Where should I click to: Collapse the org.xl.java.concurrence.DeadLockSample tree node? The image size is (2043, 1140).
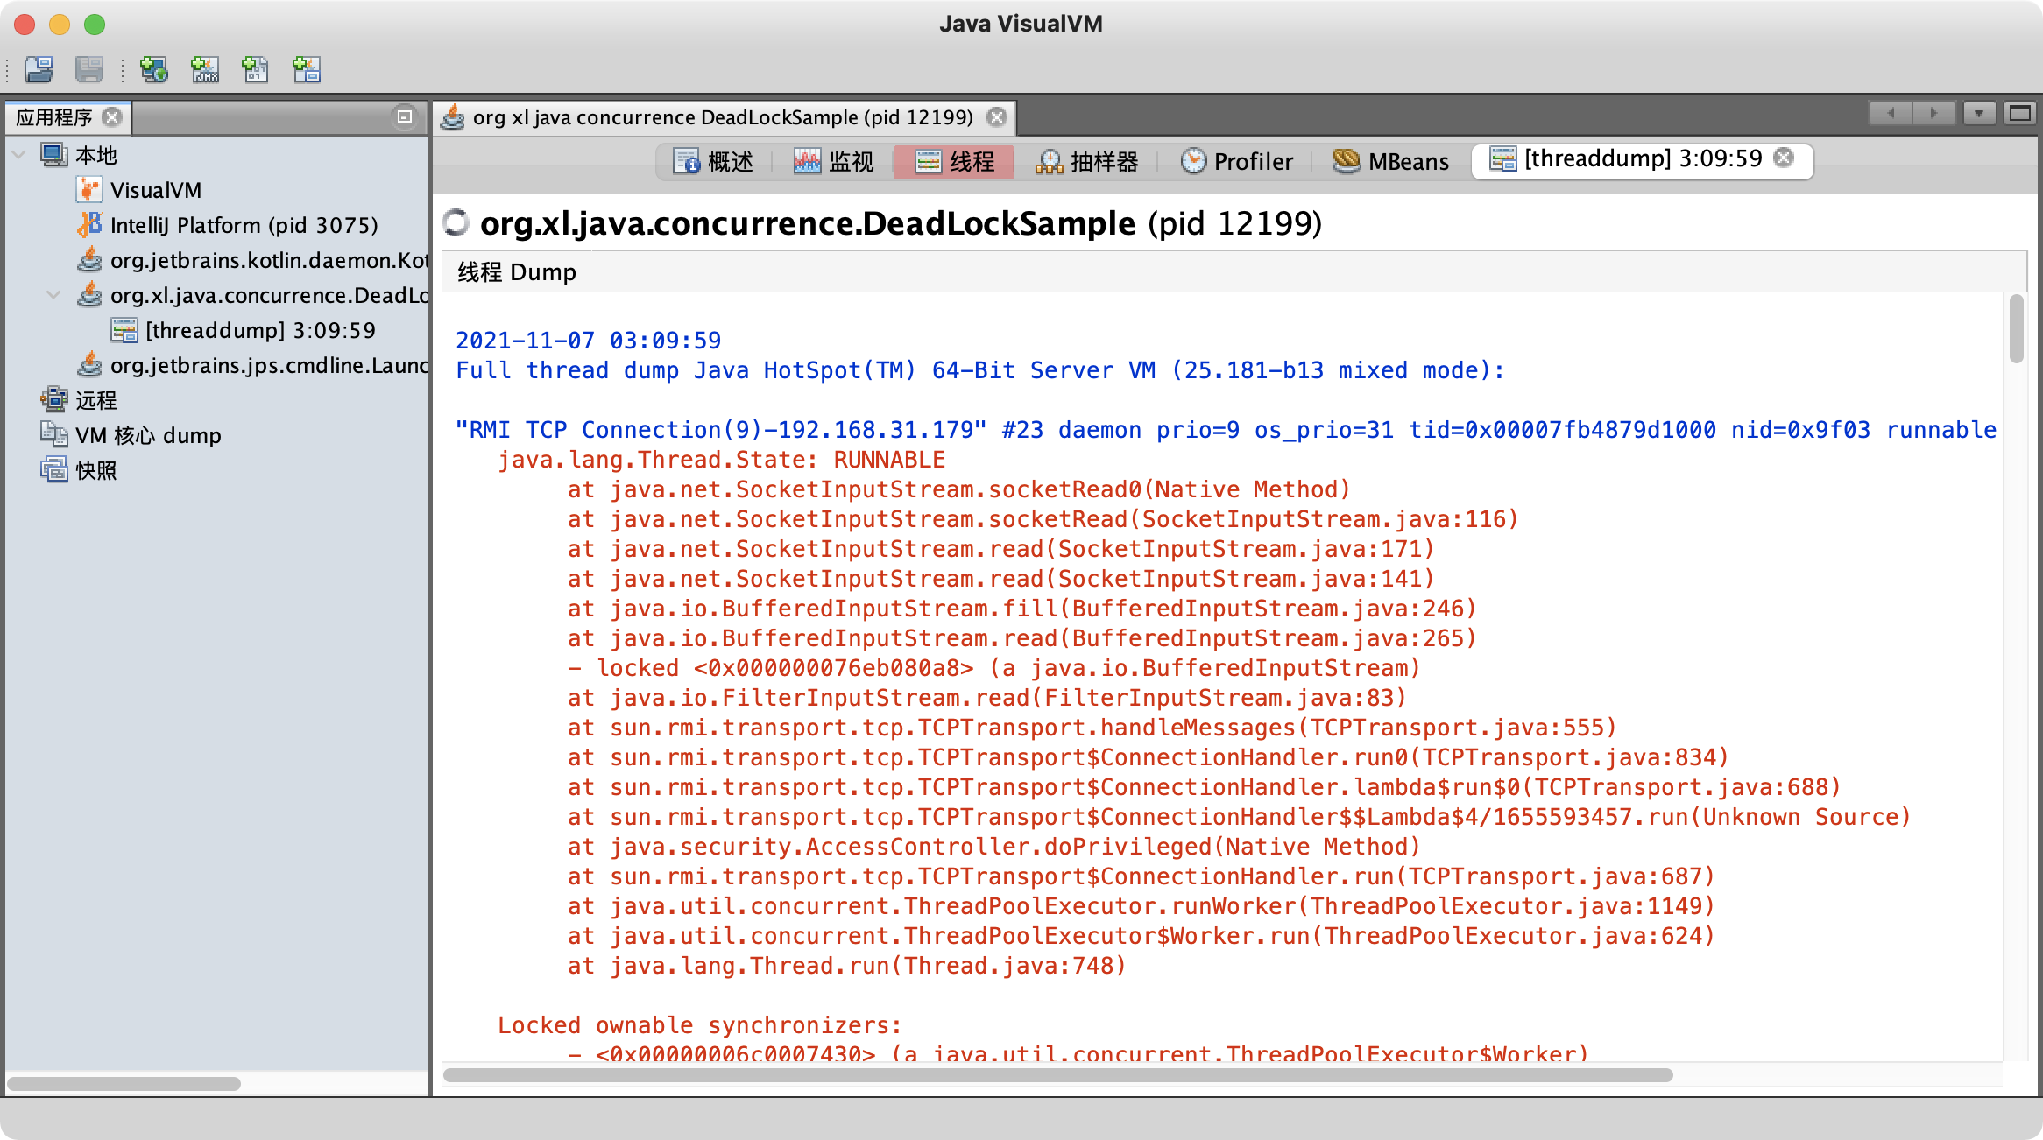[53, 295]
